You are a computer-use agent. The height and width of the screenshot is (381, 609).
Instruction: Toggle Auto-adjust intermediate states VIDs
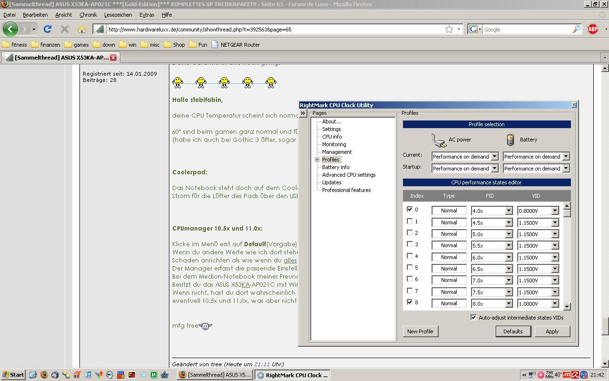tap(473, 317)
